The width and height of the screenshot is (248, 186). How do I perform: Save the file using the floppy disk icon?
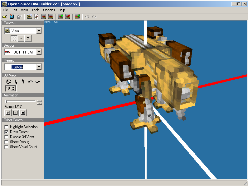pos(12,16)
